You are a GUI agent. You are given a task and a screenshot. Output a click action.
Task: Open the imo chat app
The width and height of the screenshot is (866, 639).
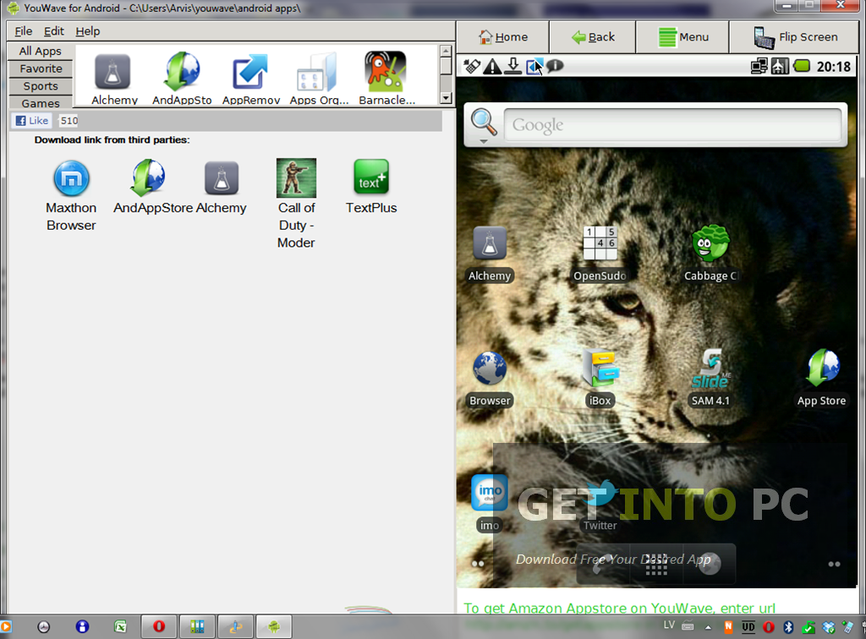coord(490,503)
